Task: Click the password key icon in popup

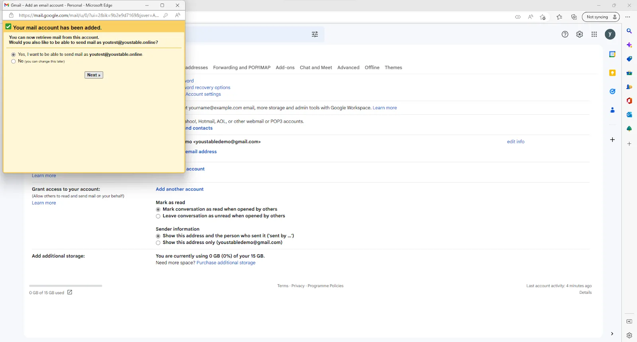Action: tap(166, 15)
